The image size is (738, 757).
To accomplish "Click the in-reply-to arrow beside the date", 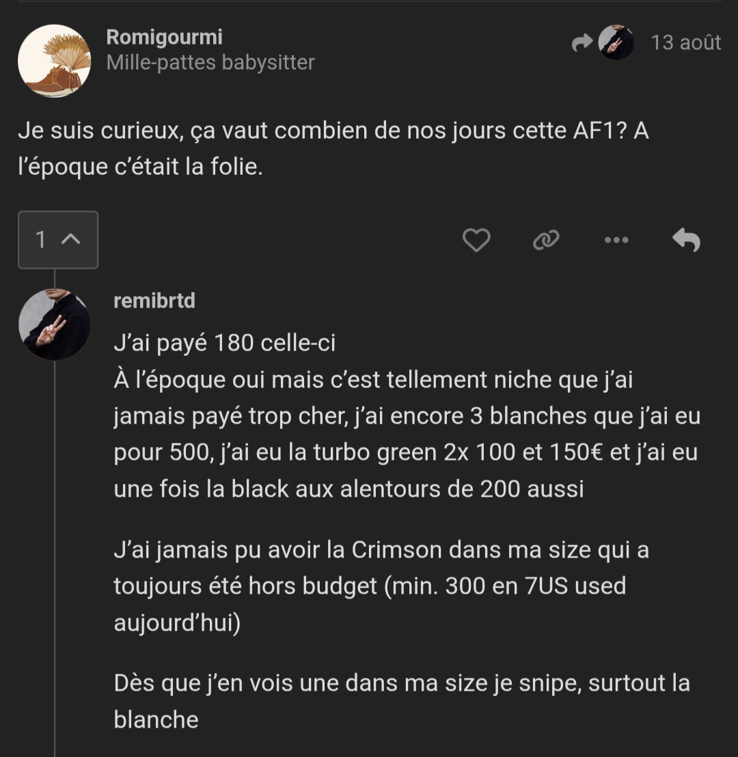I will (582, 43).
